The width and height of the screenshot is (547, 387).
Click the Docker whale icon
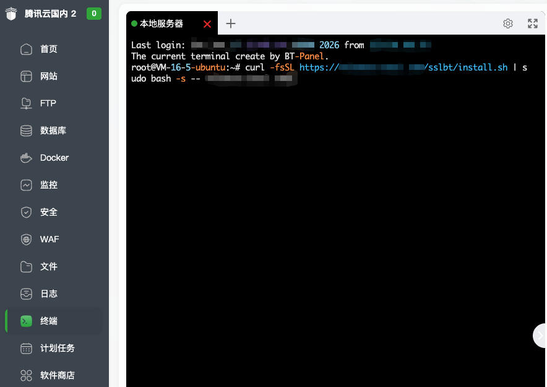26,158
